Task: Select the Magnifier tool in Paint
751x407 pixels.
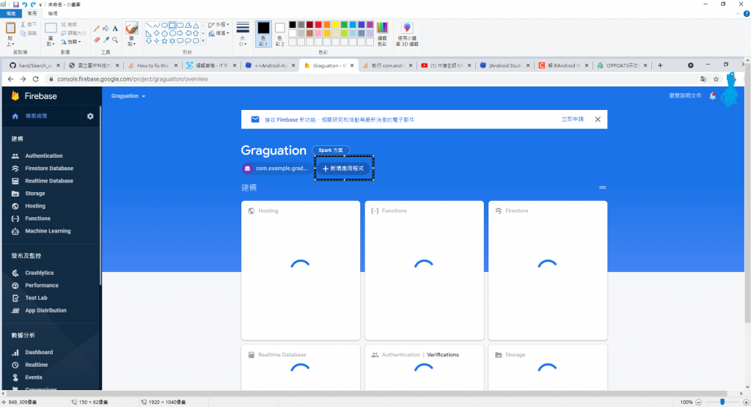Action: (x=115, y=40)
